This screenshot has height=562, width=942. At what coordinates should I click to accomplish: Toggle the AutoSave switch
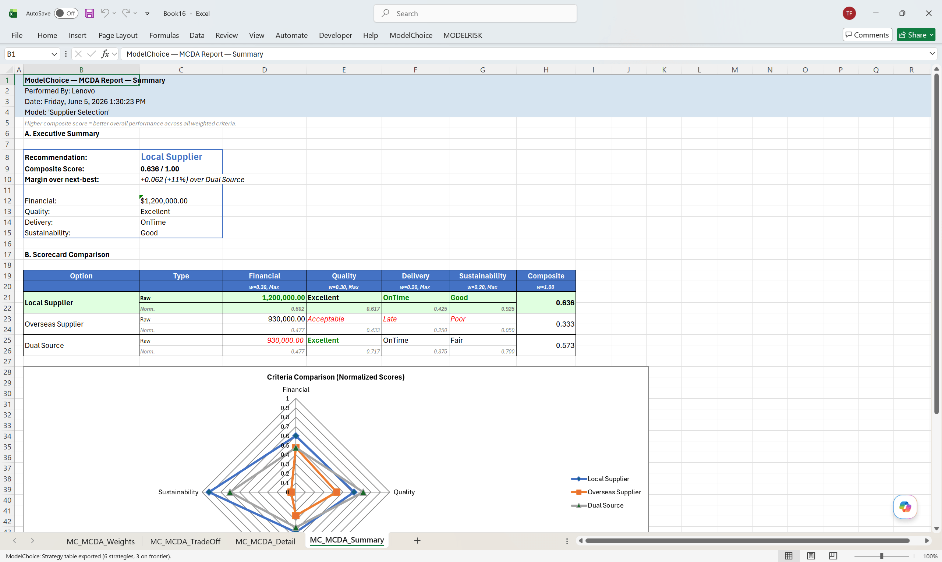66,13
